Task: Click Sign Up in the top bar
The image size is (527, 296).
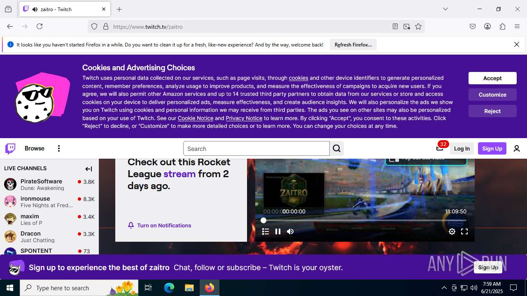Action: [x=492, y=148]
